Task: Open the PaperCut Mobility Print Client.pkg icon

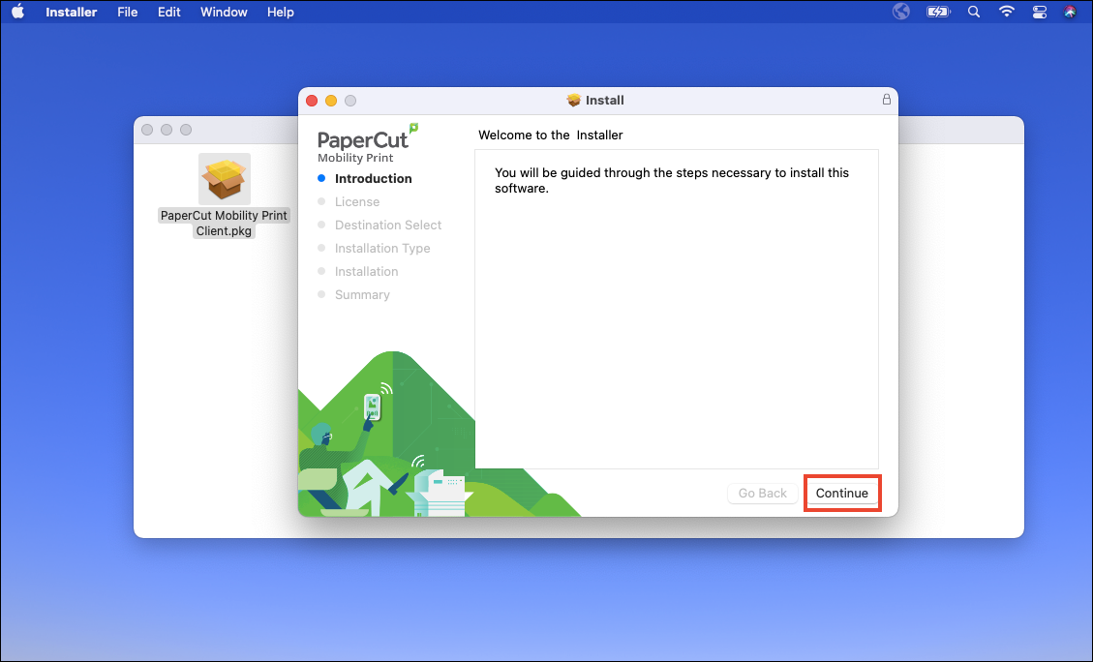Action: [224, 179]
